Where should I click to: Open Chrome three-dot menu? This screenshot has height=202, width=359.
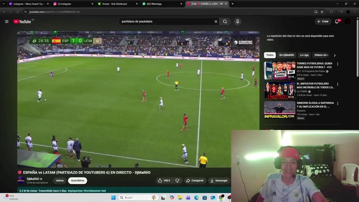(355, 12)
